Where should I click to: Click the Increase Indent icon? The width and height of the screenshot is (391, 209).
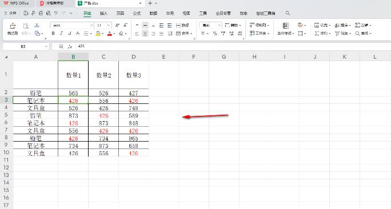(x=170, y=25)
